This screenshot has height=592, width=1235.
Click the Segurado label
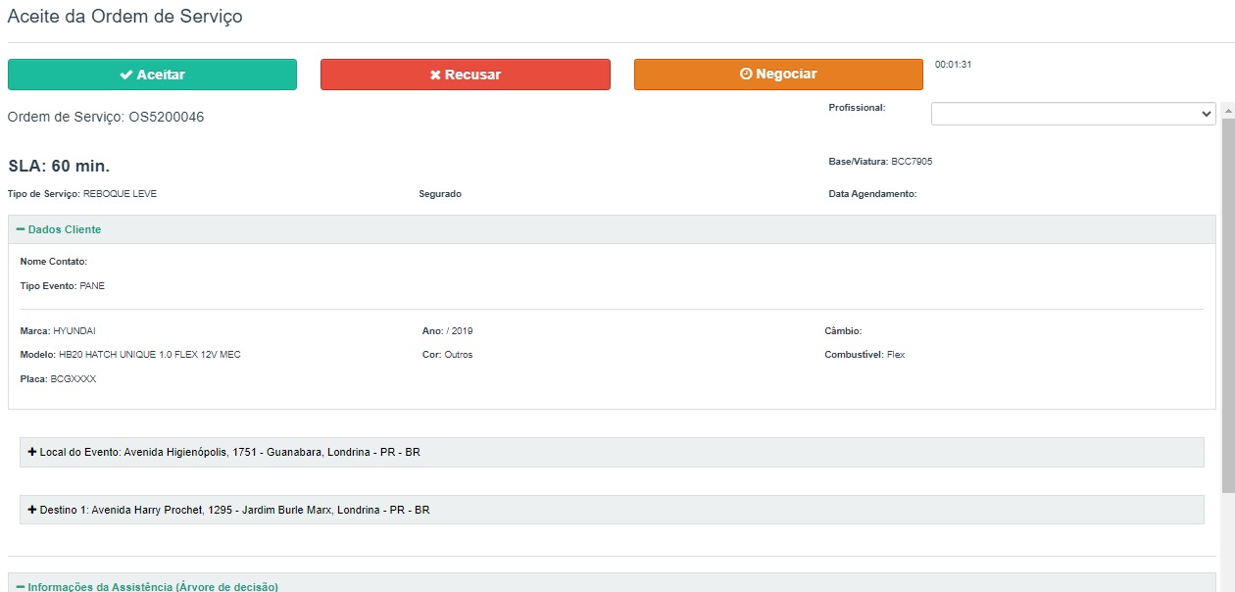(440, 194)
